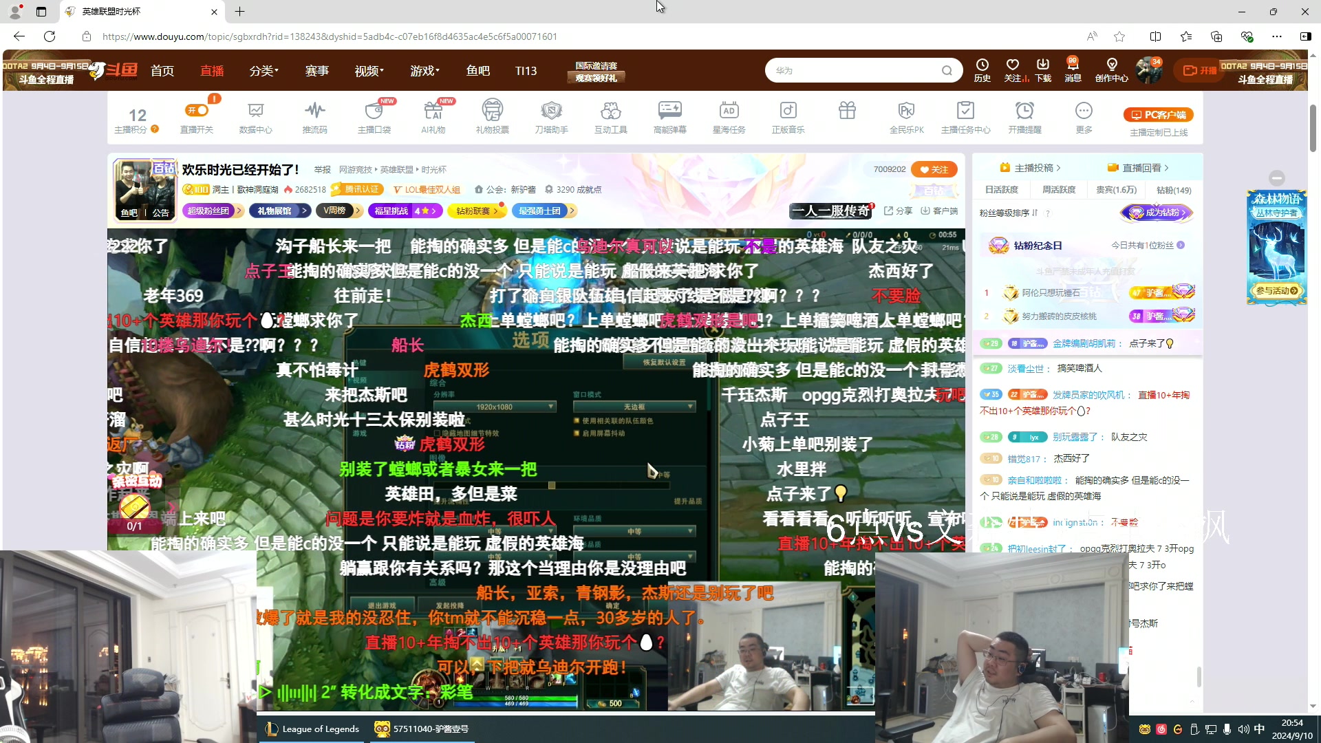The height and width of the screenshot is (743, 1321).
Task: Open the 鱼吧 link below streamer avatar
Action: point(129,213)
